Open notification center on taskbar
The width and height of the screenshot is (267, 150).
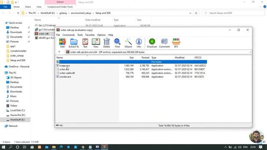(261, 147)
